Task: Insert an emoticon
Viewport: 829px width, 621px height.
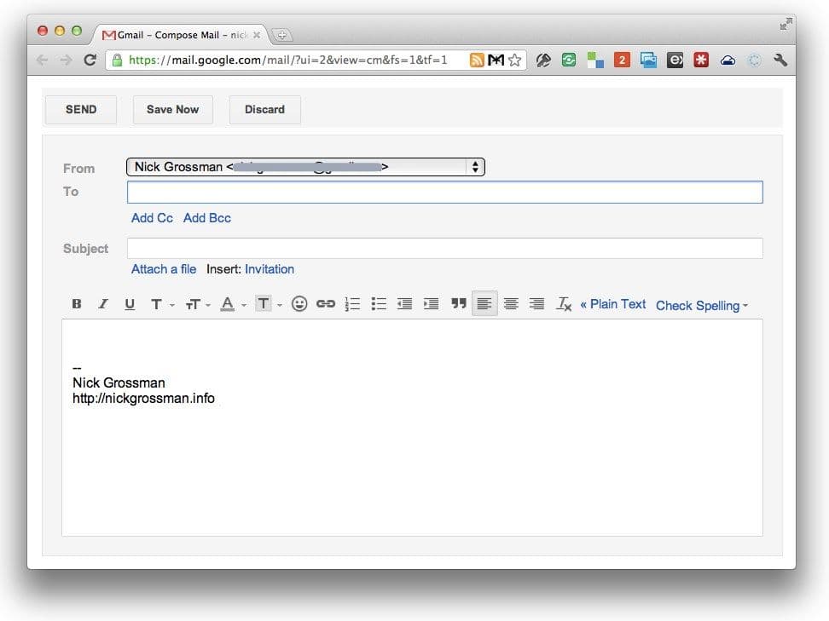Action: click(299, 304)
